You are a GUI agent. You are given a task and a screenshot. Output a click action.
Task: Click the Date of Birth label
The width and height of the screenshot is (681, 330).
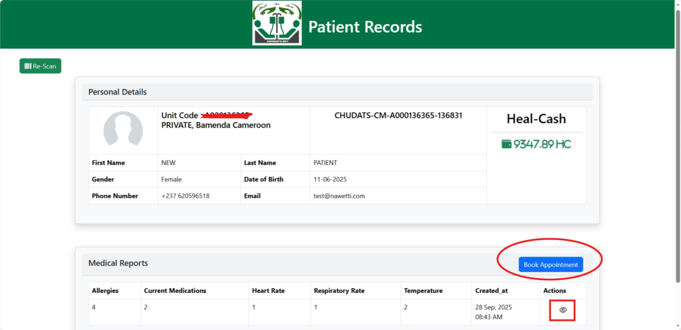[x=263, y=180]
